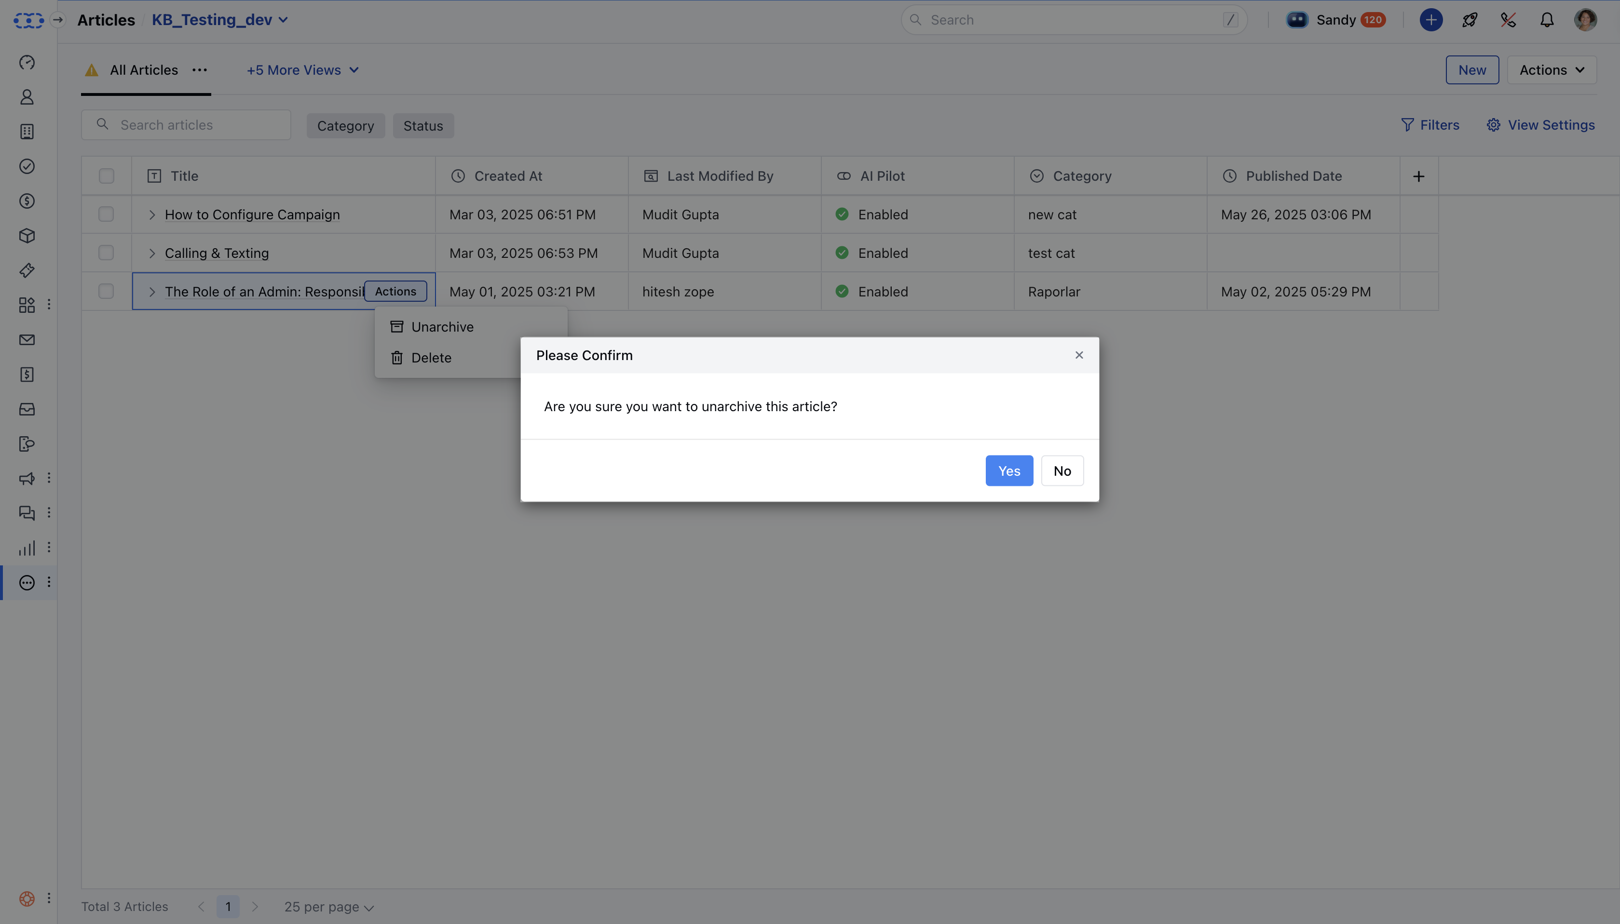Click the notifications bell icon

[1547, 20]
